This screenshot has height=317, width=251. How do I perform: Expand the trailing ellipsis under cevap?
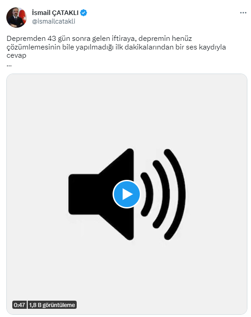9,65
